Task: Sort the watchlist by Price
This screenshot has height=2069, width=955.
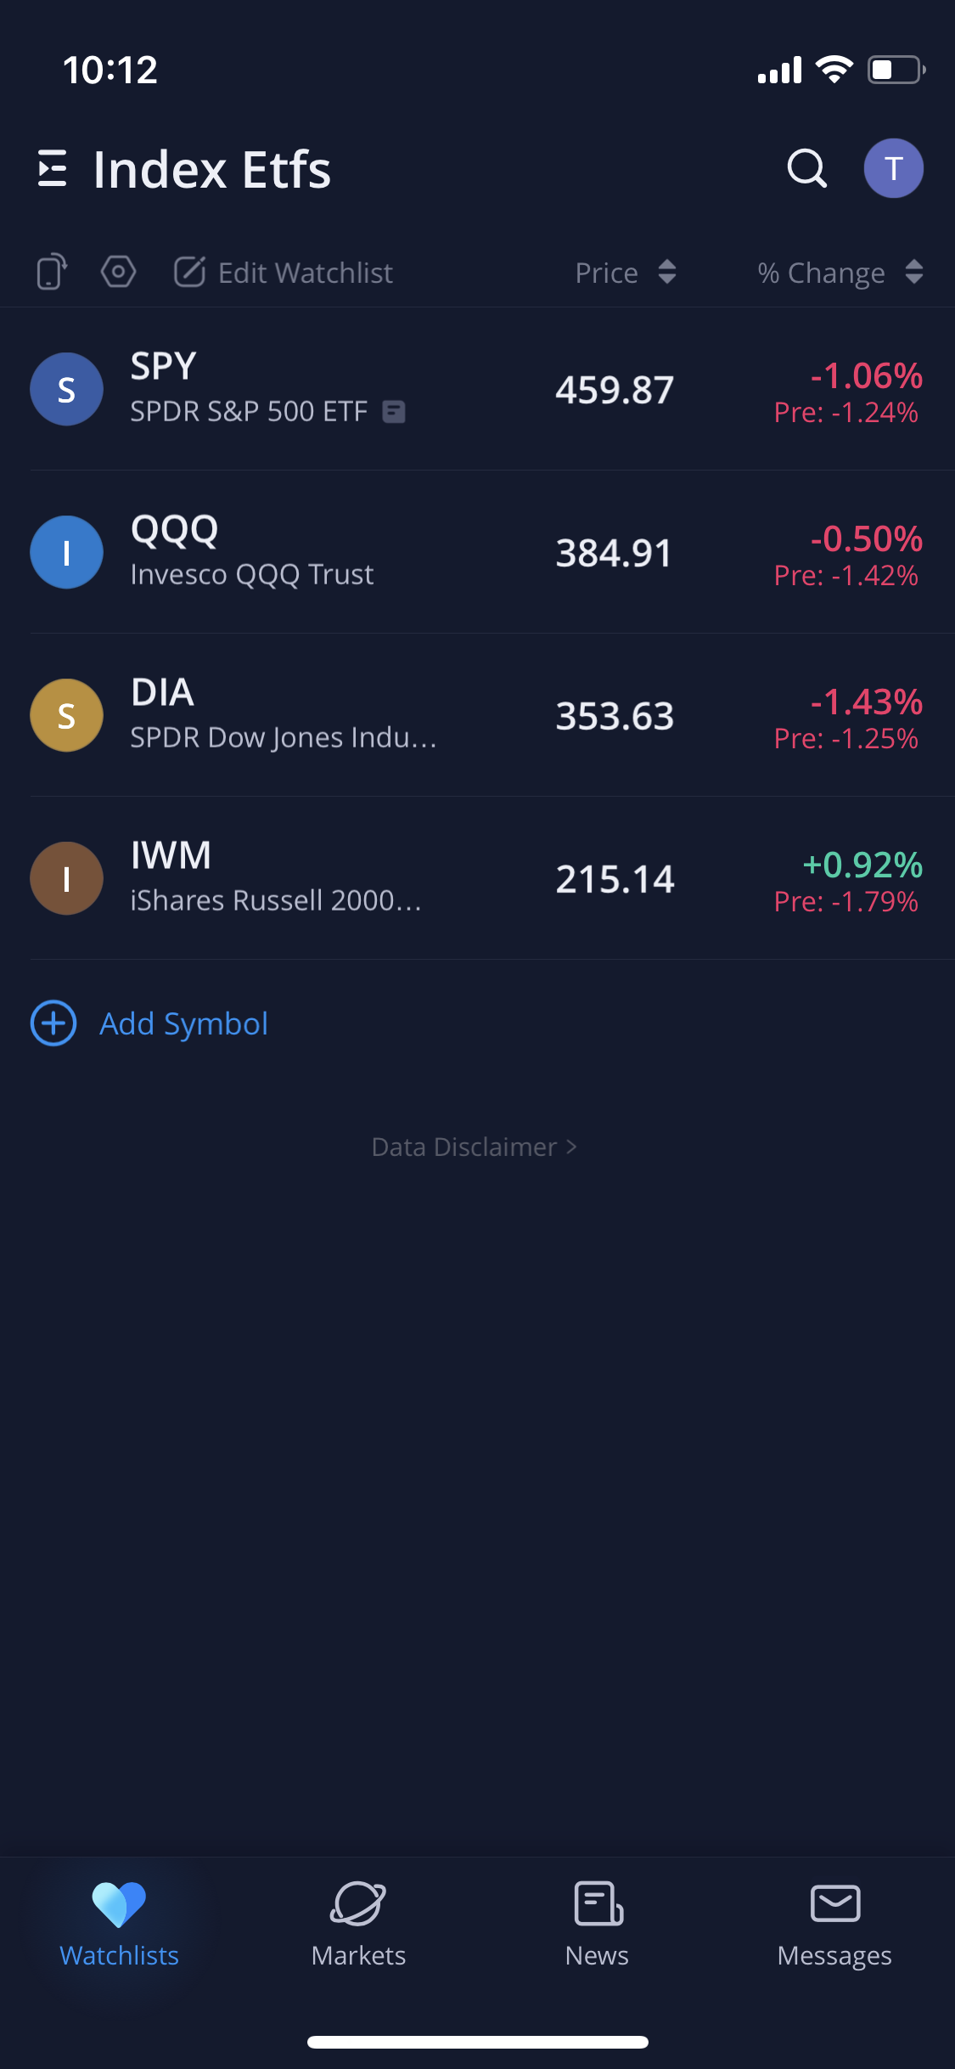Action: pyautogui.click(x=625, y=273)
